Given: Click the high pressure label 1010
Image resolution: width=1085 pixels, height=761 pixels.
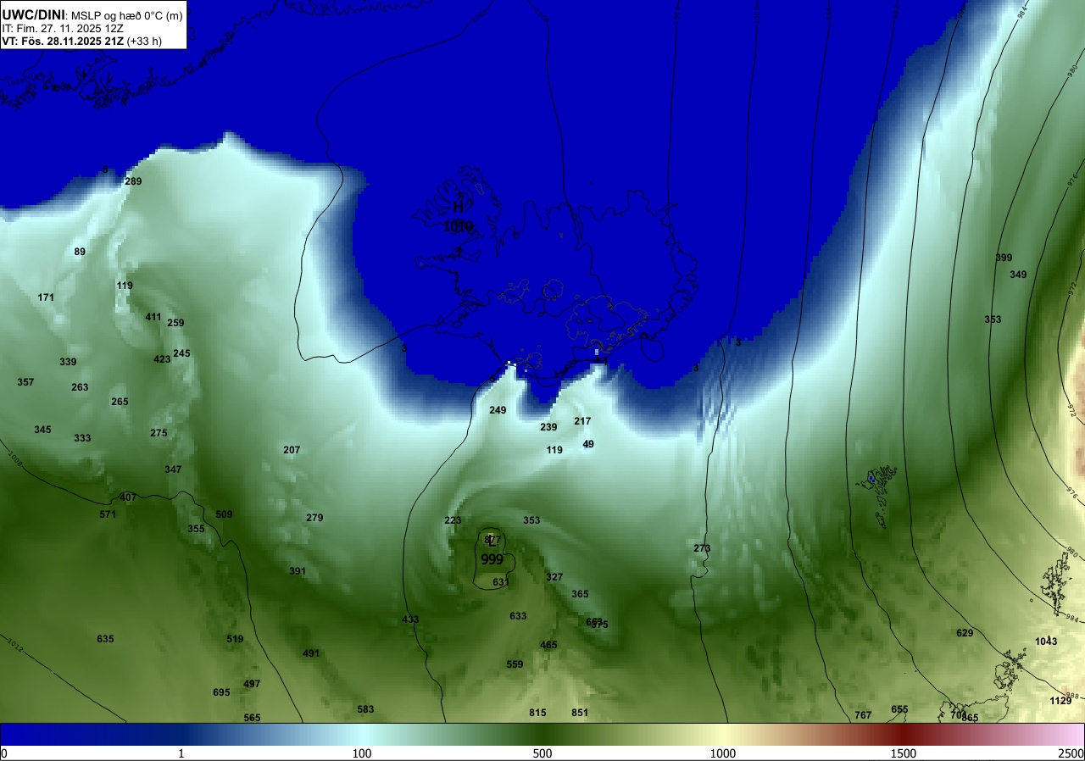Looking at the screenshot, I should pyautogui.click(x=458, y=226).
